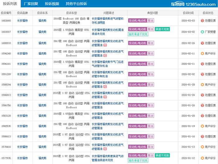Image resolution: width=218 pixels, height=164 pixels.
Task: Click the 厂家受理 status icon for complaint 1603007
Action: click(x=202, y=32)
